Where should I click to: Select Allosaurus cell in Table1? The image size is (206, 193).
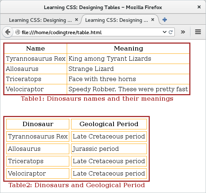pyautogui.click(x=36, y=69)
